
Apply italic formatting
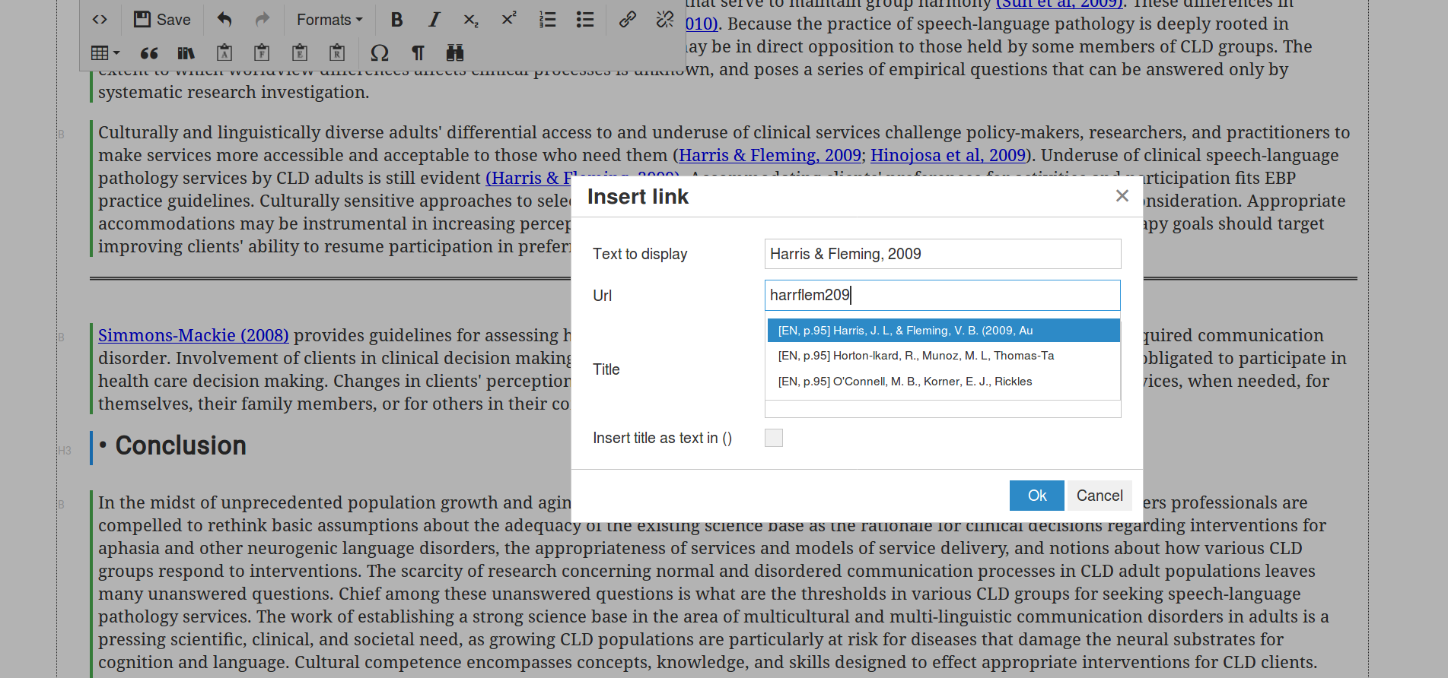point(434,20)
